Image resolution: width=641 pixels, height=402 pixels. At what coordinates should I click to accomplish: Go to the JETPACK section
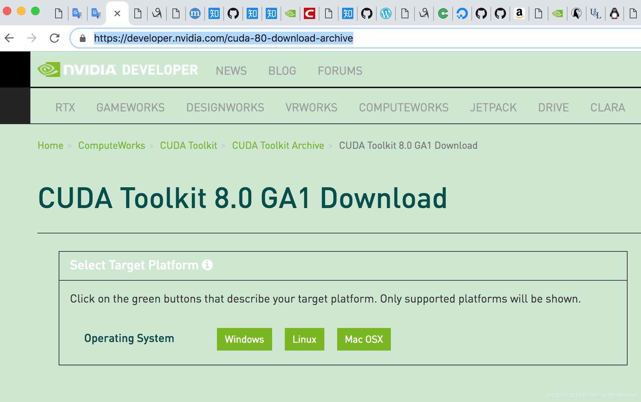click(493, 108)
